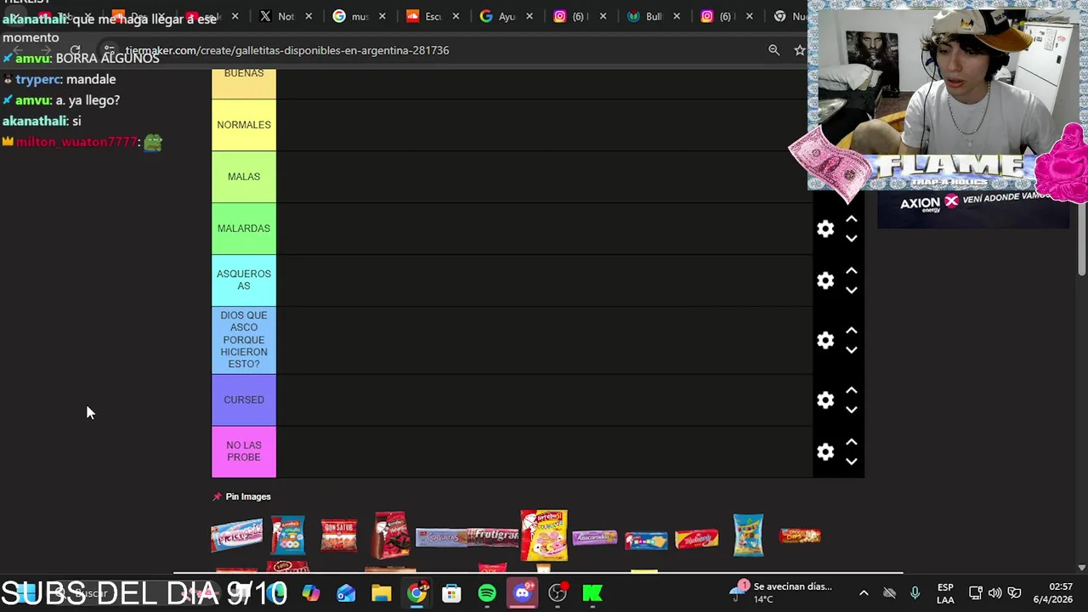Switch to the Nu Chrome tab
Viewport: 1088px width, 612px height.
pyautogui.click(x=790, y=16)
